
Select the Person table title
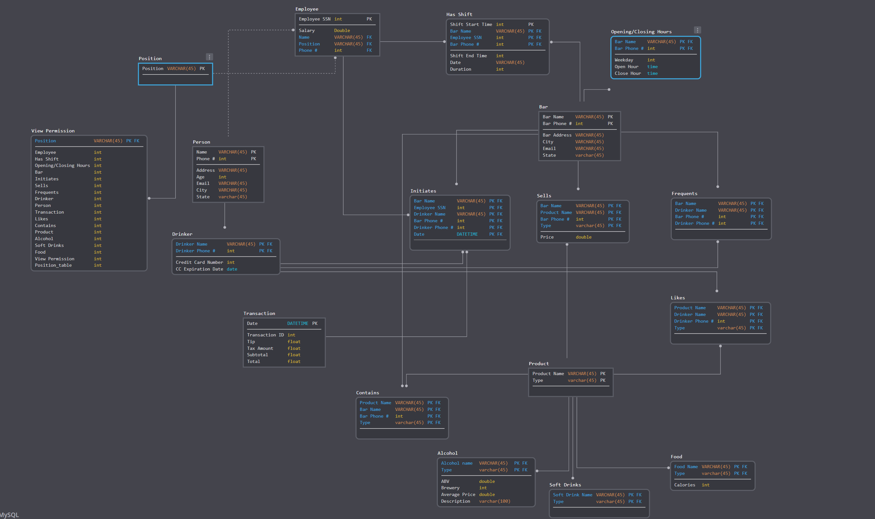click(202, 142)
